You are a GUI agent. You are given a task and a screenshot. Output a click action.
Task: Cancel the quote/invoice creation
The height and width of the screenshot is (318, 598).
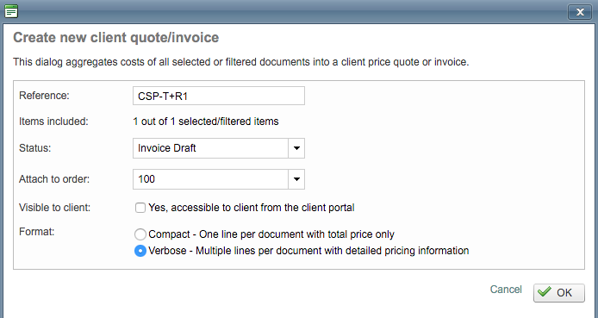coord(506,290)
